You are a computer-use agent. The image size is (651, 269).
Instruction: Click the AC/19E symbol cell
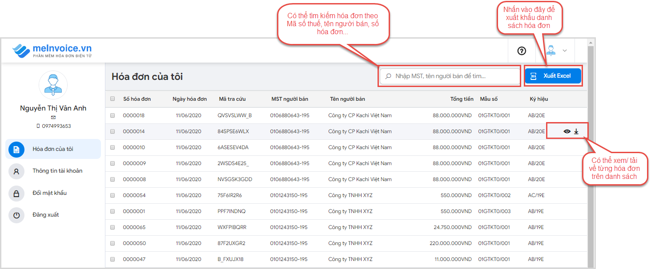pos(536,195)
